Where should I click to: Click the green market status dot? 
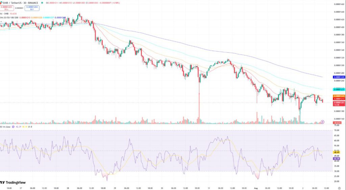[42, 3]
